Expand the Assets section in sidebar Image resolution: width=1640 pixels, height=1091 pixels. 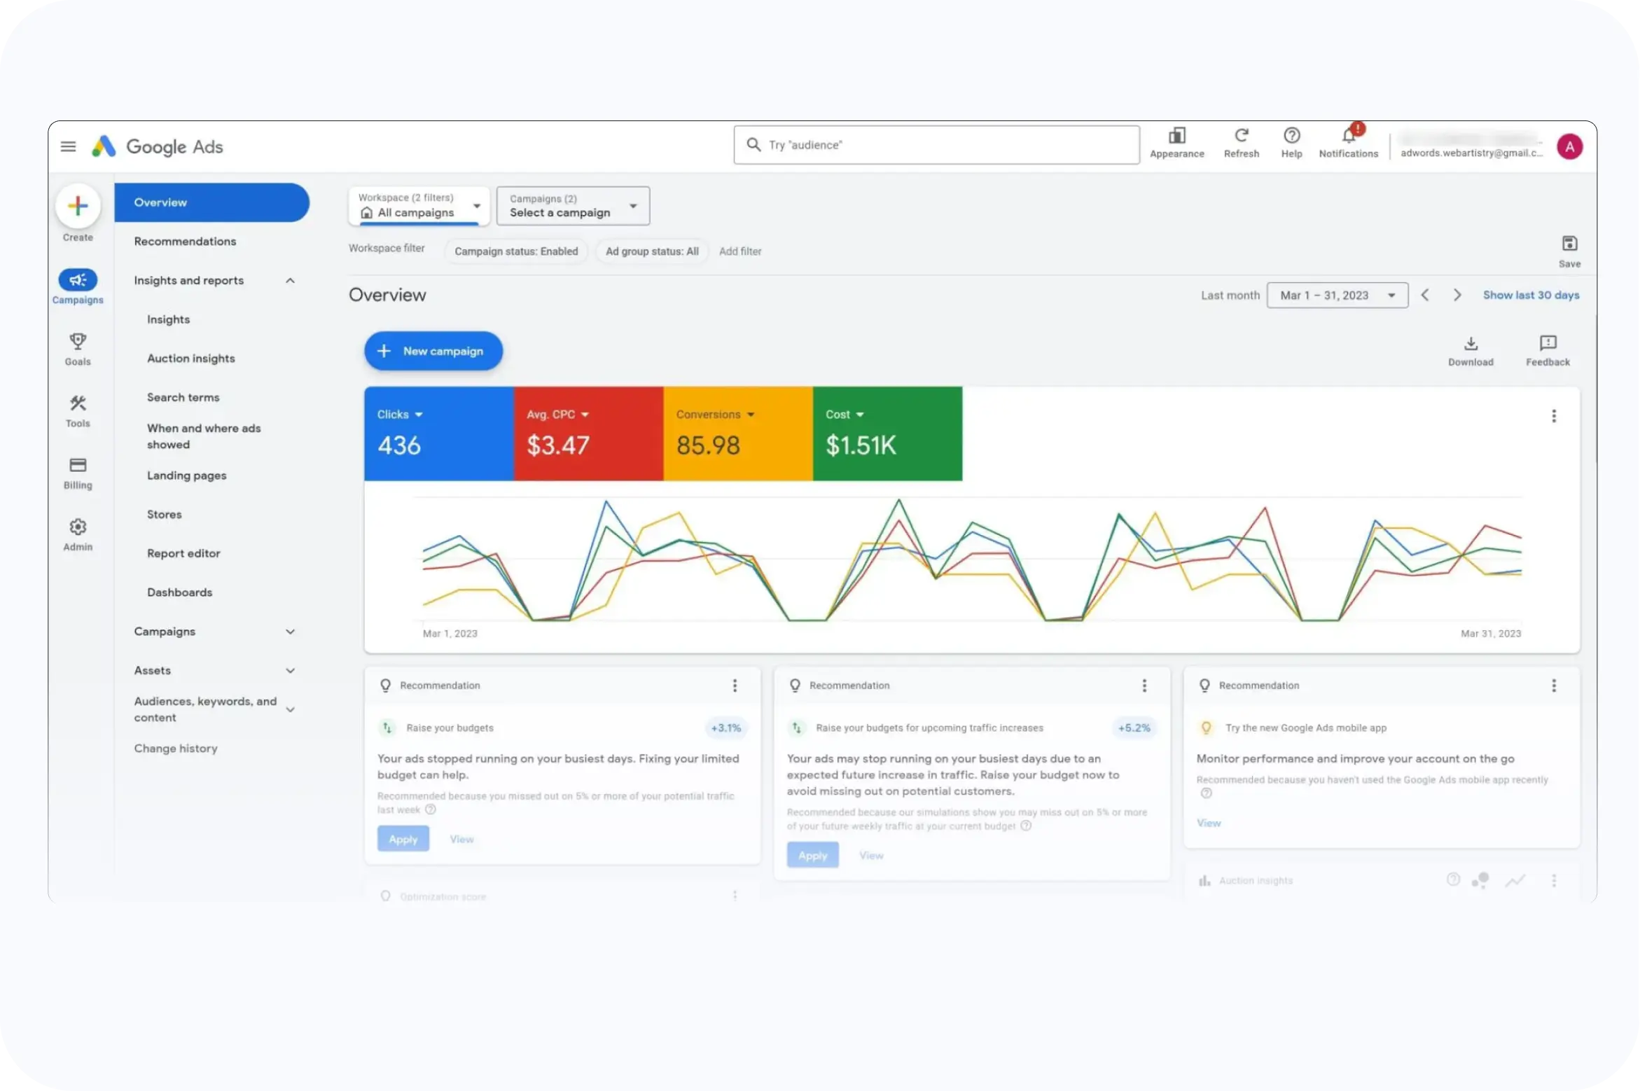coord(290,671)
